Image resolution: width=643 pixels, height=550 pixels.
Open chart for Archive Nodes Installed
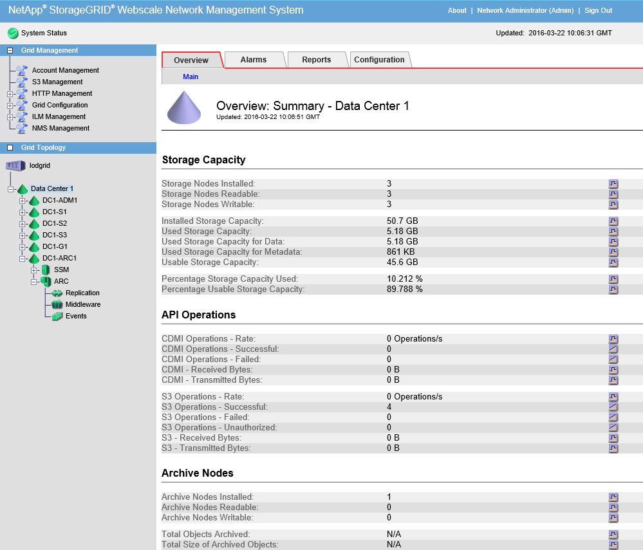pos(613,497)
